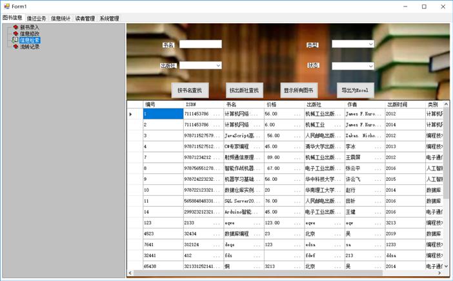Switch to the 借还业务 tab
This screenshot has width=453, height=281.
point(36,19)
